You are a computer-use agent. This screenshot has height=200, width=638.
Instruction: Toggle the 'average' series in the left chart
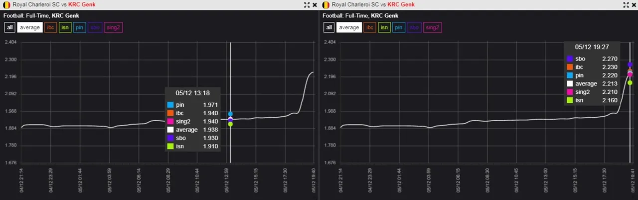(29, 27)
